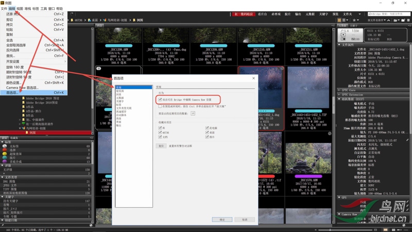Close the 首选项 dialog with X

coord(253,78)
